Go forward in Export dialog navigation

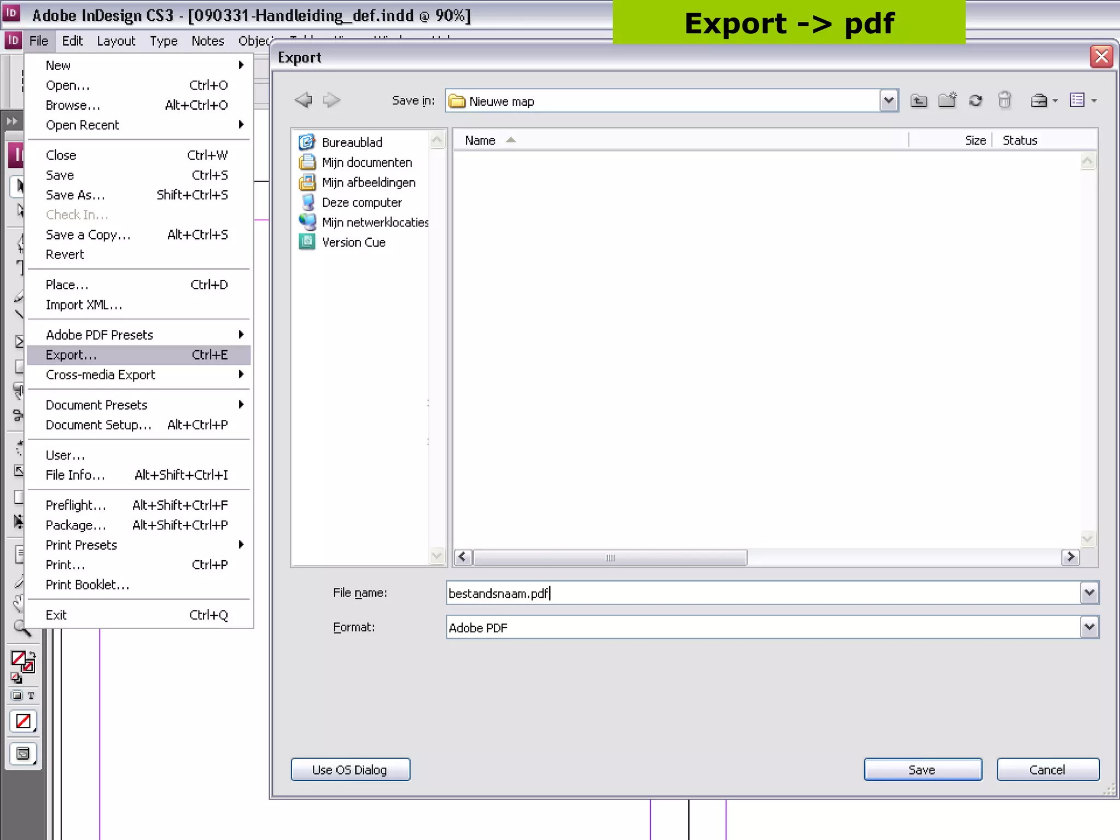point(331,100)
